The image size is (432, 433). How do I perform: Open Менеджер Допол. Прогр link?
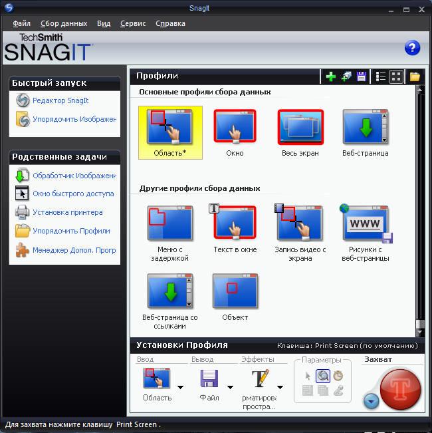[x=74, y=250]
